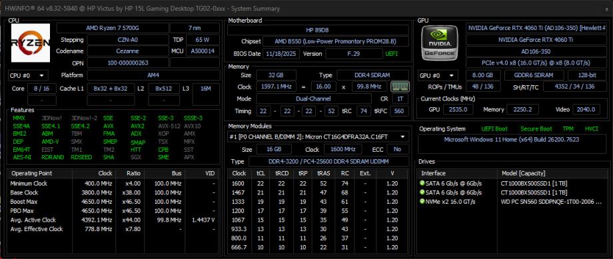Click the CZN-A0 stepping value
Viewport: 613px width, 259px height.
pos(128,40)
